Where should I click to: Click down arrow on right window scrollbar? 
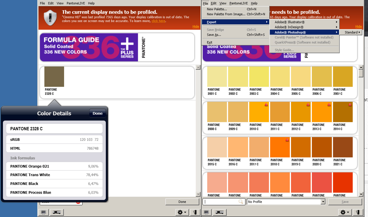point(361,194)
